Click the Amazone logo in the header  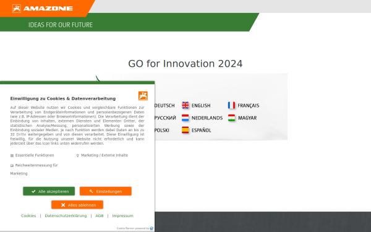tap(43, 9)
